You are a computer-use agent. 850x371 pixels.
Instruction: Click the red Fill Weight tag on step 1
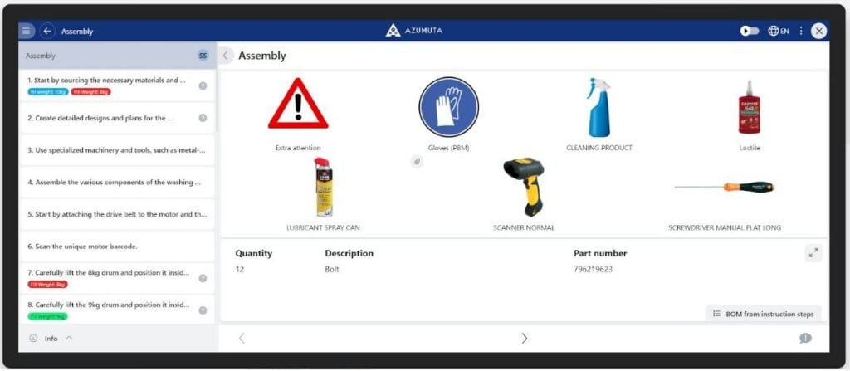pyautogui.click(x=91, y=91)
